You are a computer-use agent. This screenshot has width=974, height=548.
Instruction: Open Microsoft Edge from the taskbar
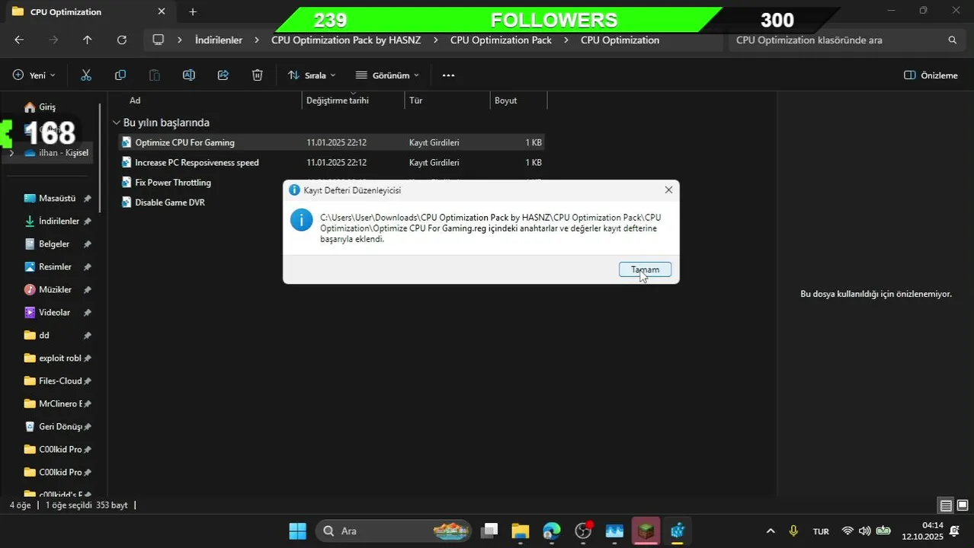pyautogui.click(x=552, y=531)
